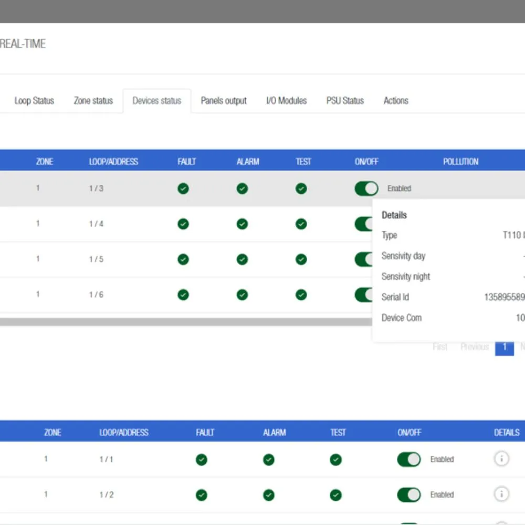The height and width of the screenshot is (525, 525).
Task: Click Enabled label for device 1/1
Action: pos(442,459)
